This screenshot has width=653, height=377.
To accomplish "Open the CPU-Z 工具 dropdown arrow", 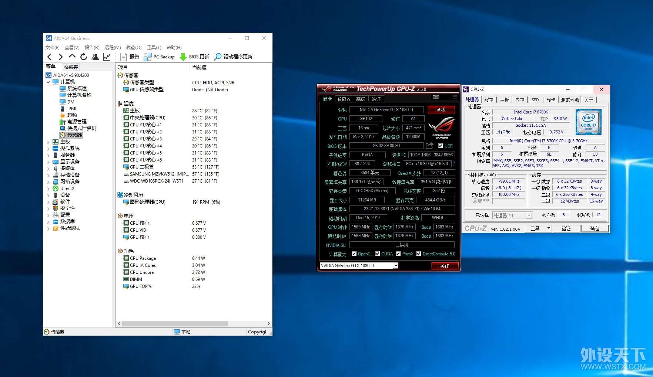I will [x=549, y=228].
